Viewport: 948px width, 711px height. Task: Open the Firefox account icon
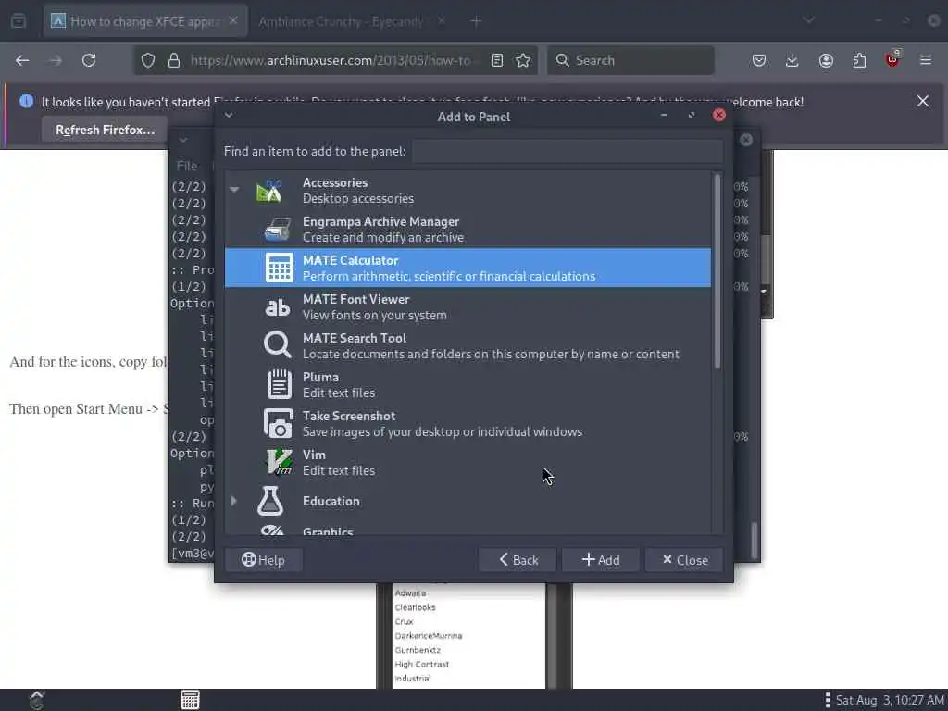tap(826, 60)
